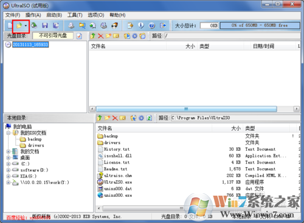Open the 操作(A) menu
The image size is (304, 223).
point(33,15)
